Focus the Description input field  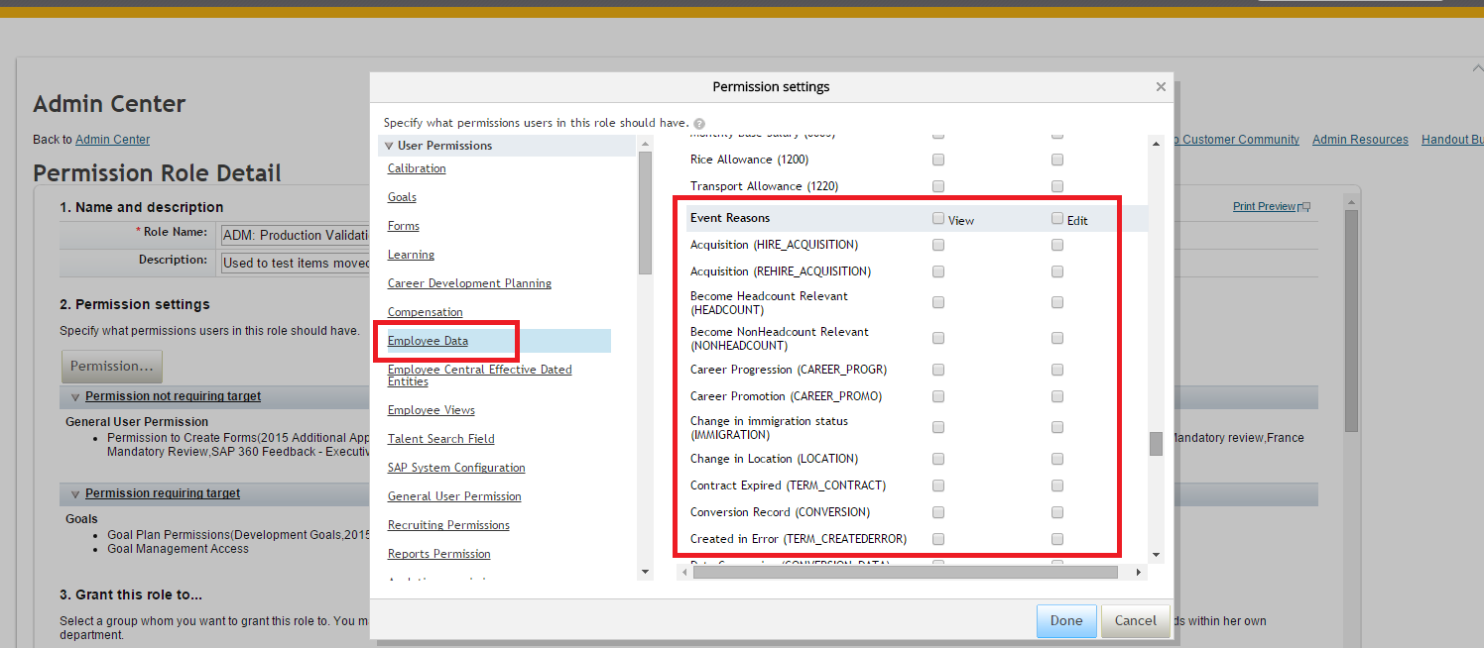click(x=296, y=263)
